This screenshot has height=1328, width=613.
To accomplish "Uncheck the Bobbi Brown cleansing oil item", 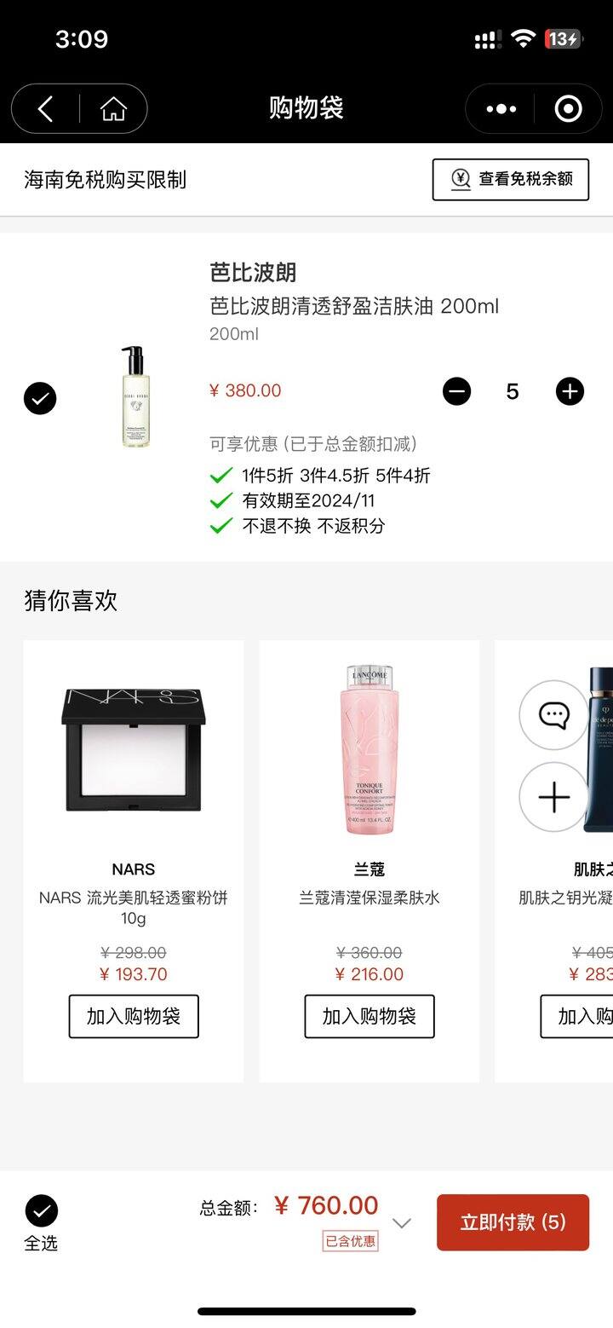I will pos(40,398).
